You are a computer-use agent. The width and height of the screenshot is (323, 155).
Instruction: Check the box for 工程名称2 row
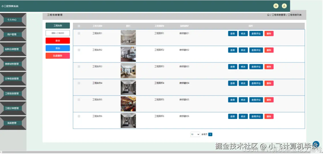click(79, 50)
